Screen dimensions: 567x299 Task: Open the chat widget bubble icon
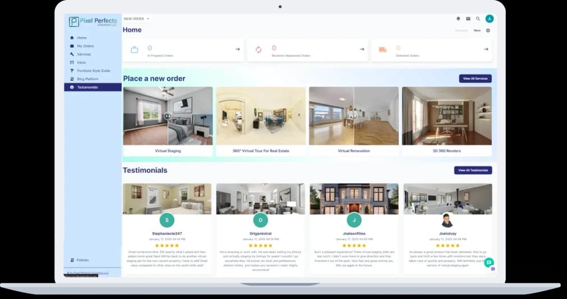(489, 263)
